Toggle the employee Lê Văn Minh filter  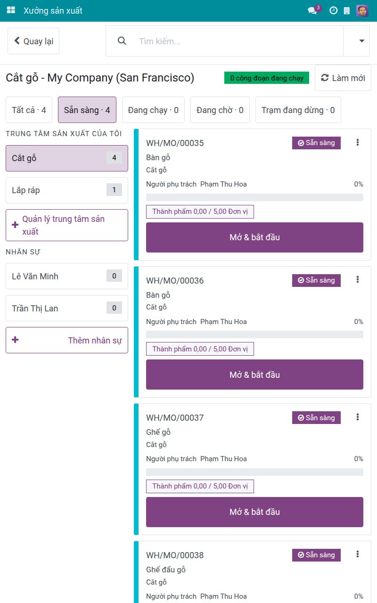tap(67, 276)
